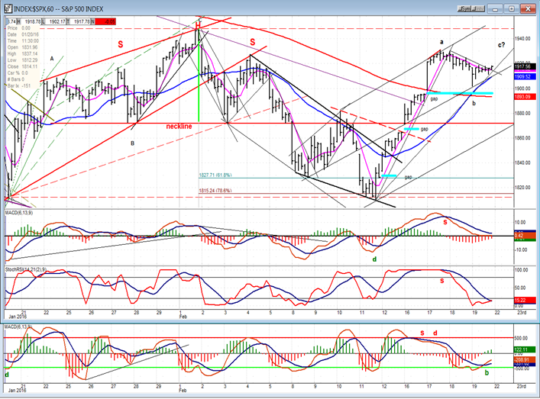Click the green 122.11 MACD histogram tag

click(525, 350)
